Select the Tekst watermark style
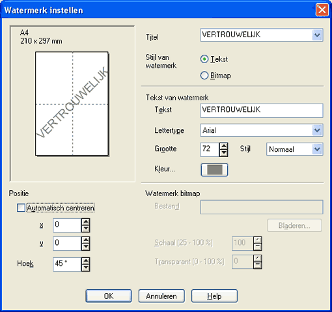The width and height of the screenshot is (332, 312). pyautogui.click(x=204, y=59)
